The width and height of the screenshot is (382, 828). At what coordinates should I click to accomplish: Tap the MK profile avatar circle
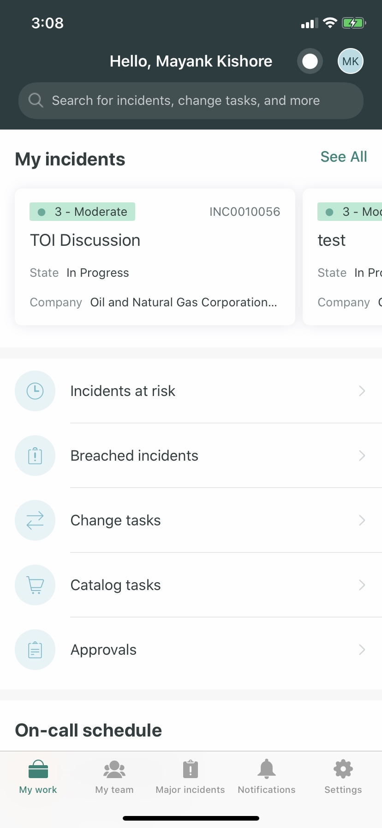pyautogui.click(x=350, y=61)
